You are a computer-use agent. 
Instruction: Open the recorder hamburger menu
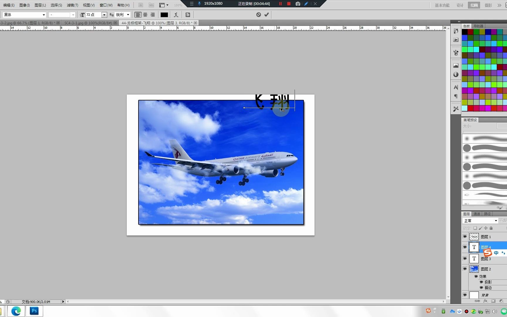(x=192, y=4)
